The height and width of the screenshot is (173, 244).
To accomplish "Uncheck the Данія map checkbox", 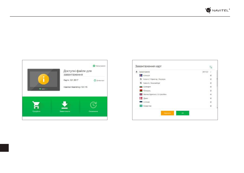I will coord(211,98).
